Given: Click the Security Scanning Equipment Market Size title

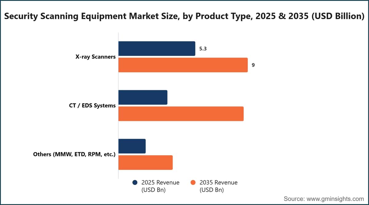Looking at the screenshot, I should click(x=184, y=16).
